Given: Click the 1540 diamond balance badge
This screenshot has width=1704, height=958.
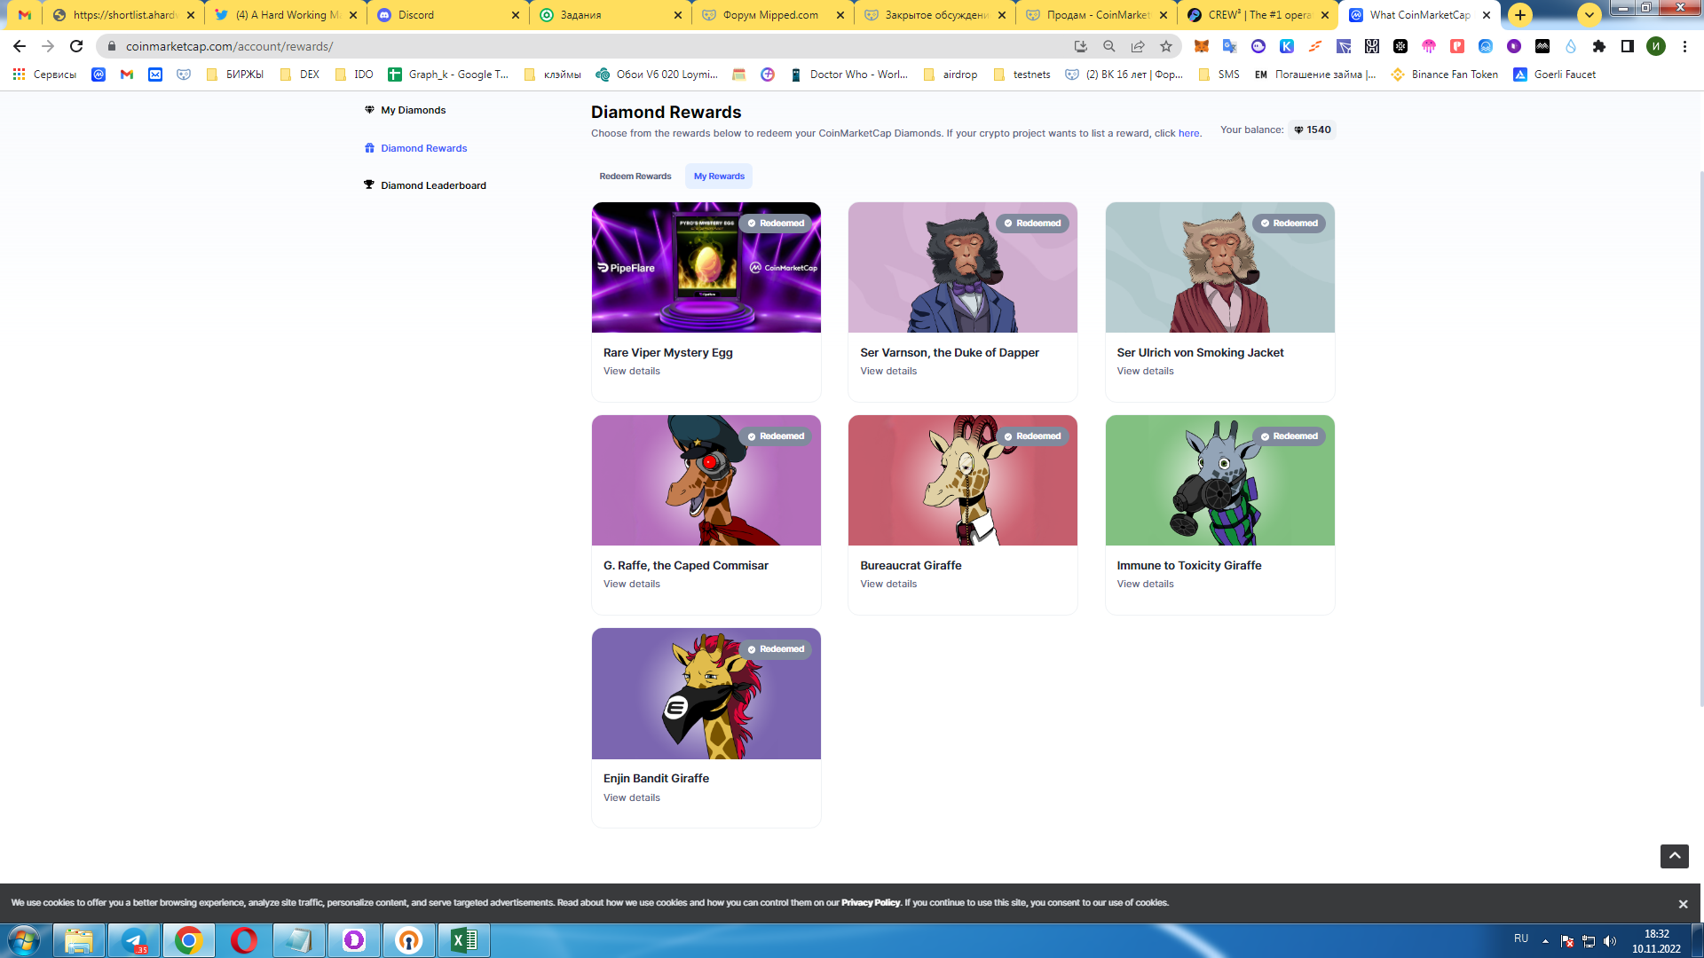Looking at the screenshot, I should (1312, 130).
